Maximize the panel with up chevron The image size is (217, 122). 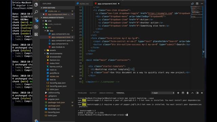[x=192, y=93]
